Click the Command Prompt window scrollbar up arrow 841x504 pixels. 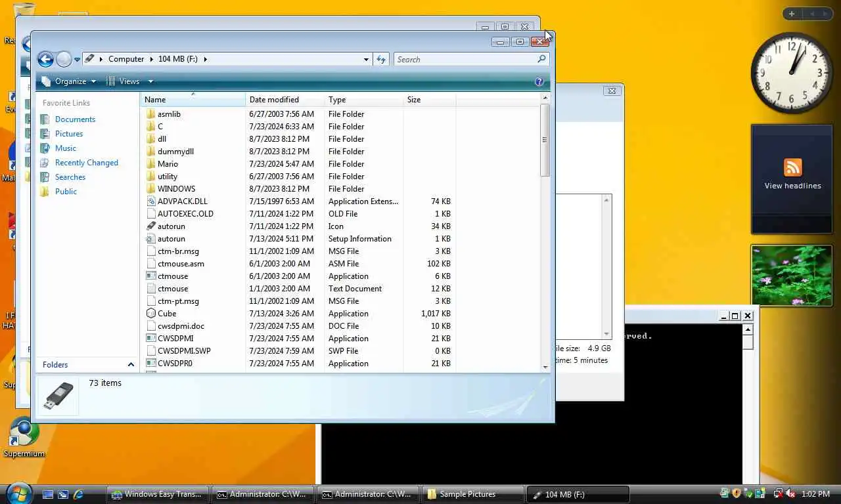pyautogui.click(x=748, y=329)
